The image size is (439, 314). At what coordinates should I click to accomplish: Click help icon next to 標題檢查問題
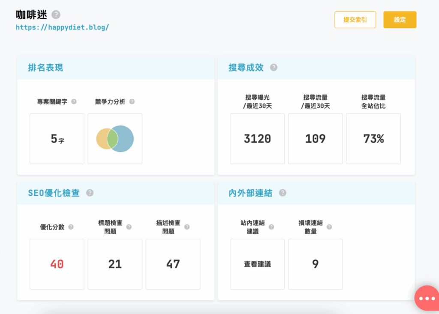point(129,227)
